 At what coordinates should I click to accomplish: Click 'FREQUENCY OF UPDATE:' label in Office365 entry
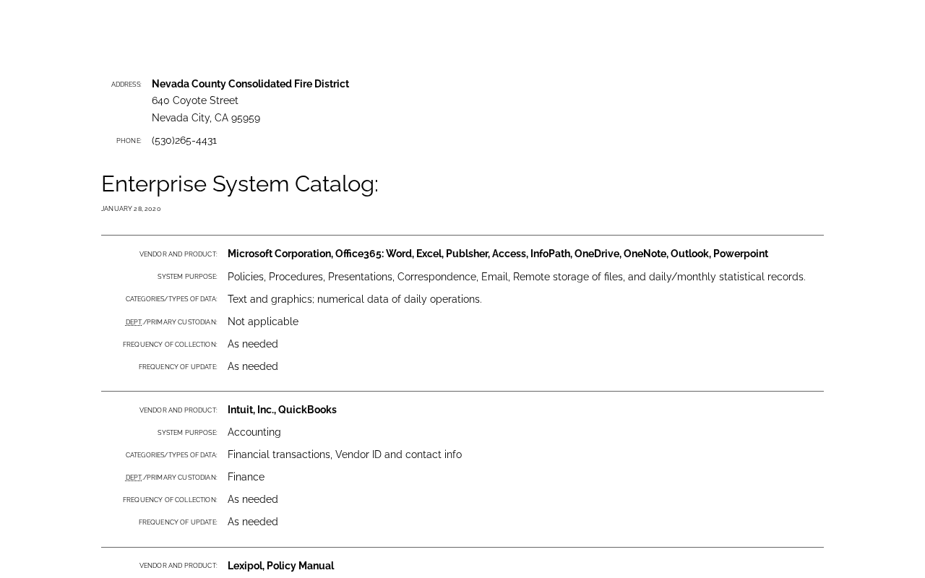point(178,367)
